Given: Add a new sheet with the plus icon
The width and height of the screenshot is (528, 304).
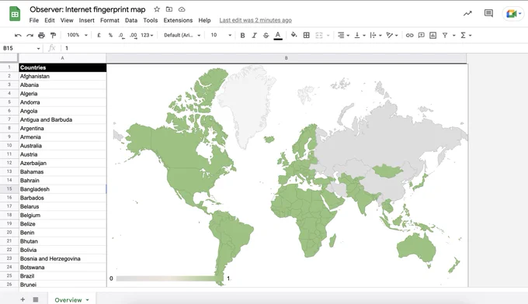Looking at the screenshot, I should click(23, 299).
